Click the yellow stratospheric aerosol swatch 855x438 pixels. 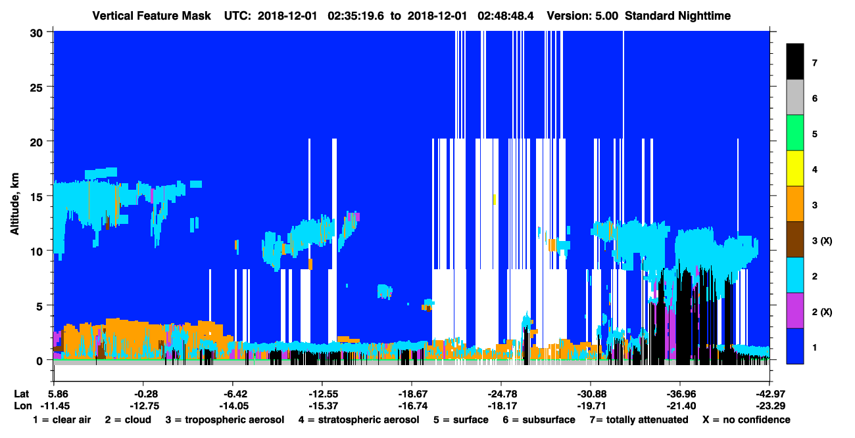pyautogui.click(x=795, y=169)
